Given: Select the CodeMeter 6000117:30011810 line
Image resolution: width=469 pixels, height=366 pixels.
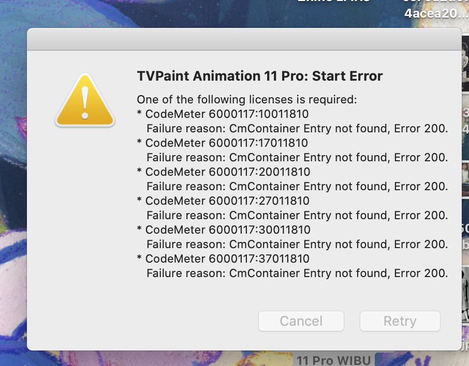Looking at the screenshot, I should point(224,230).
